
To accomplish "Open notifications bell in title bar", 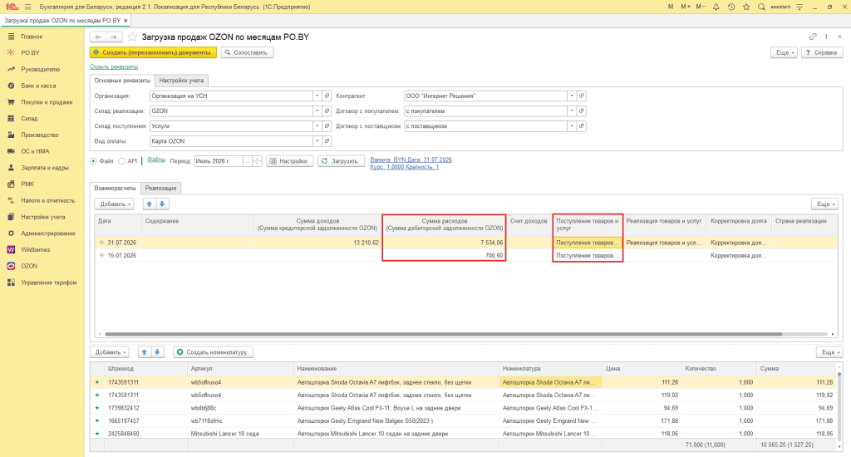I will [716, 7].
